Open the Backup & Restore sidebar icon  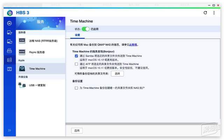[9, 33]
